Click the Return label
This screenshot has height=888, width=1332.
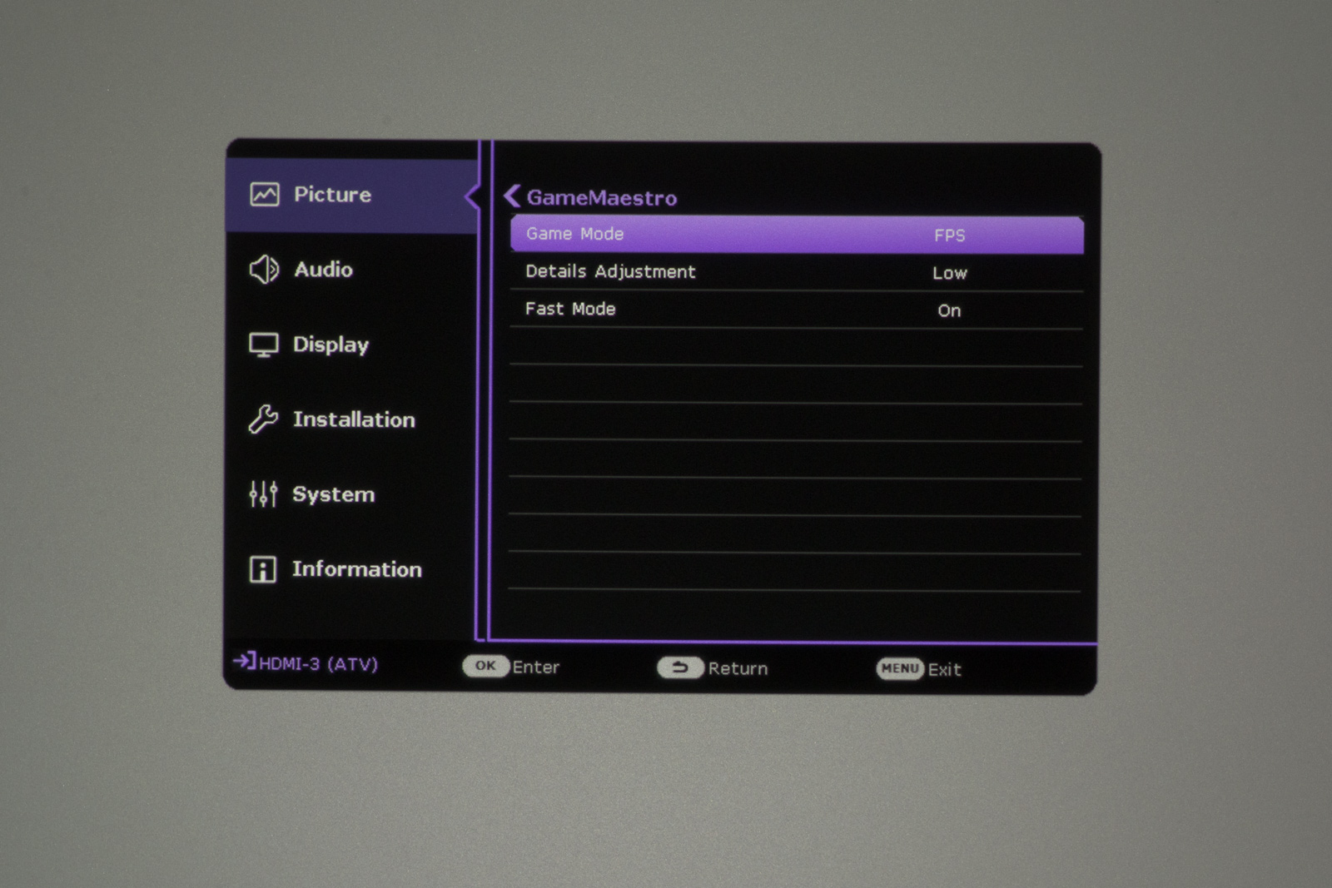tap(738, 668)
